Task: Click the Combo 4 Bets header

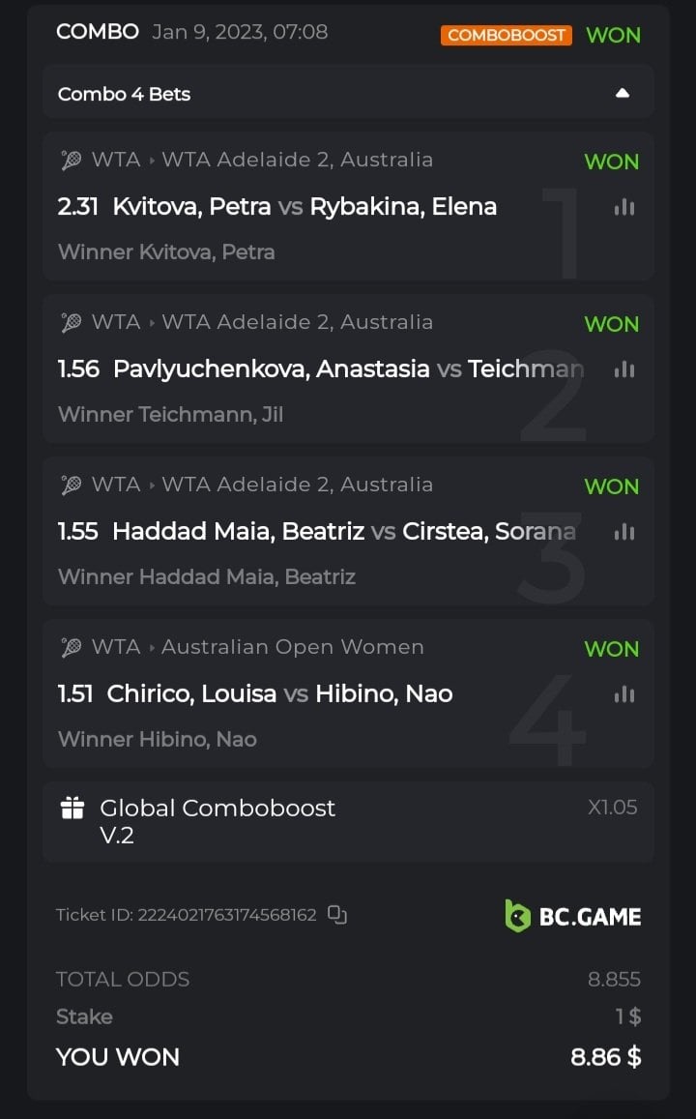Action: point(125,94)
